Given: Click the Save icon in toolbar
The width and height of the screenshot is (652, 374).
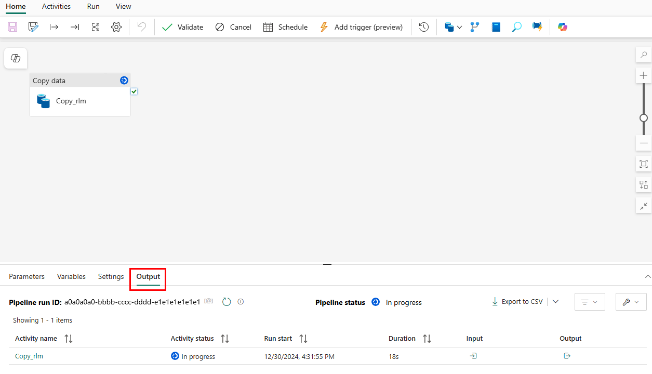Looking at the screenshot, I should [12, 27].
